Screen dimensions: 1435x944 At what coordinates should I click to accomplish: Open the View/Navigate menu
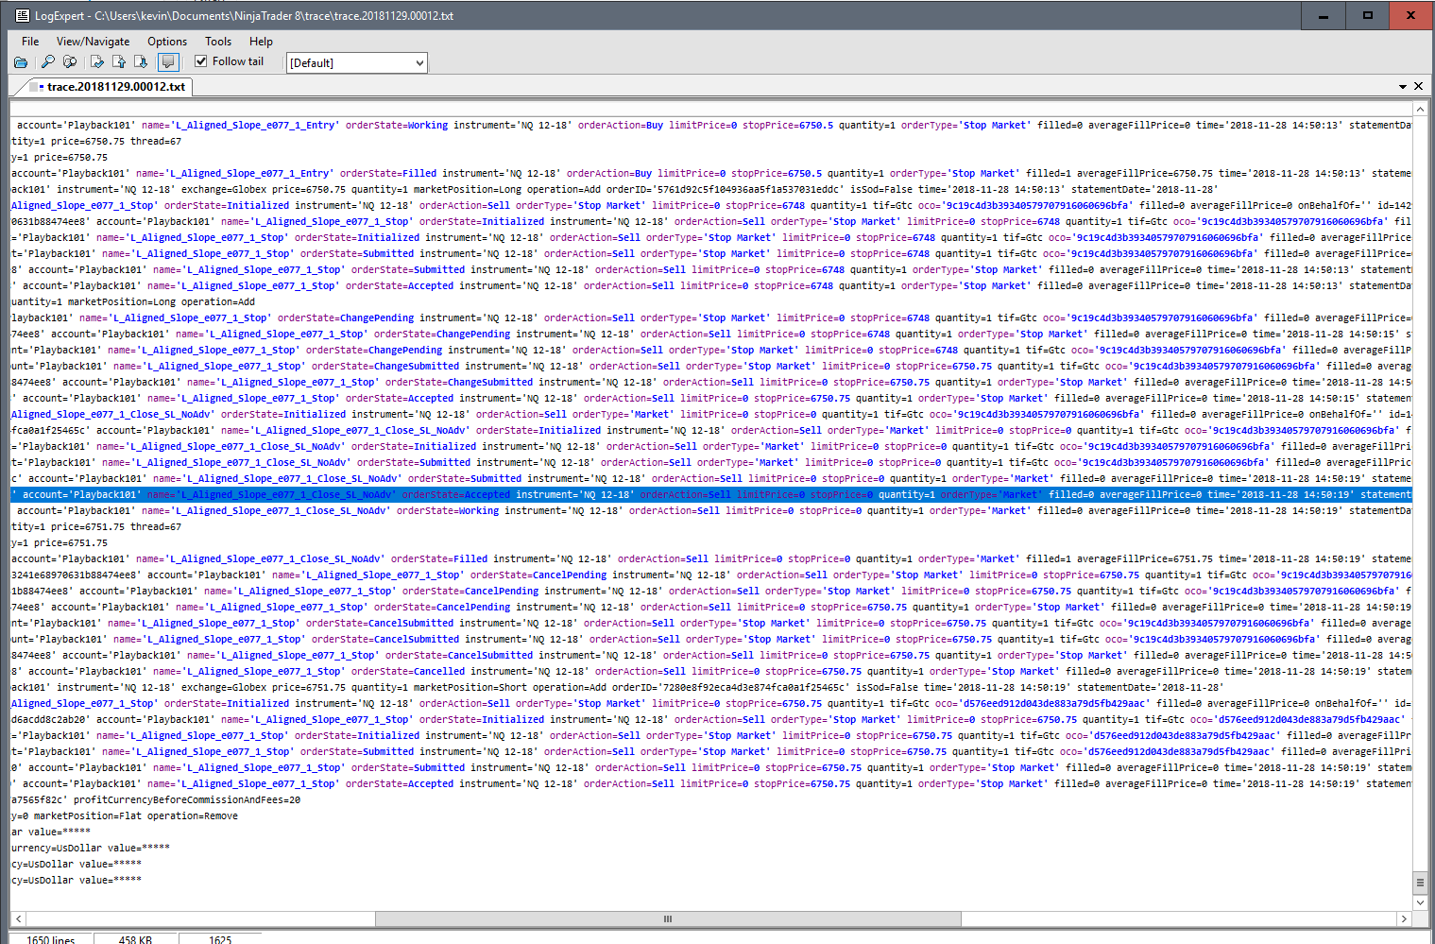pos(93,42)
